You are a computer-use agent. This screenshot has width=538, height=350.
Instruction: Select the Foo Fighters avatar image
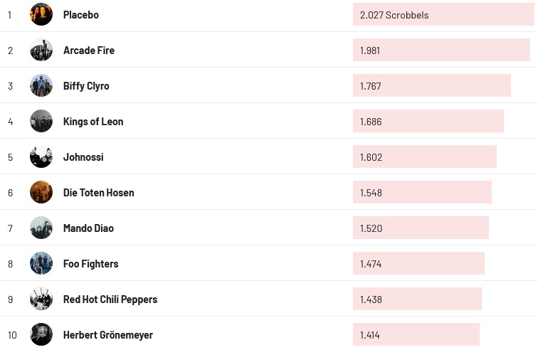click(41, 263)
